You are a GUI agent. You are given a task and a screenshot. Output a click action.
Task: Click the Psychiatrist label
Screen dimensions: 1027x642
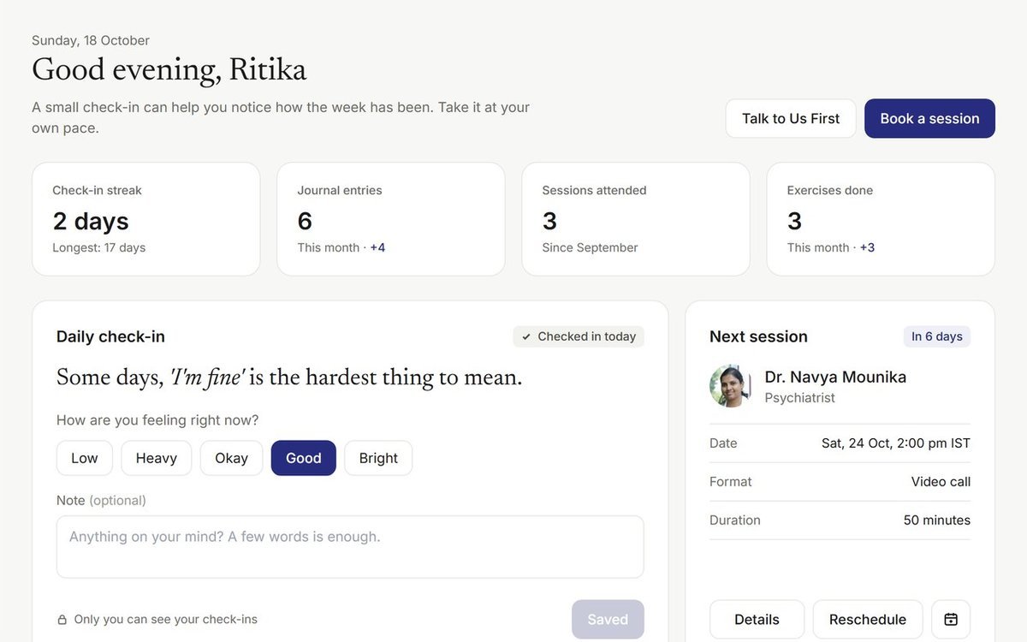click(x=799, y=398)
